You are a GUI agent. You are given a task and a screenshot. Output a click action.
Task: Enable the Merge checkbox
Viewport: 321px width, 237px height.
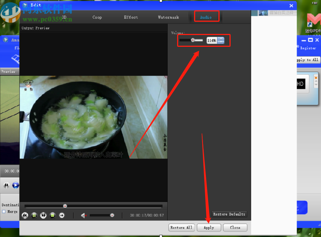coord(3,211)
